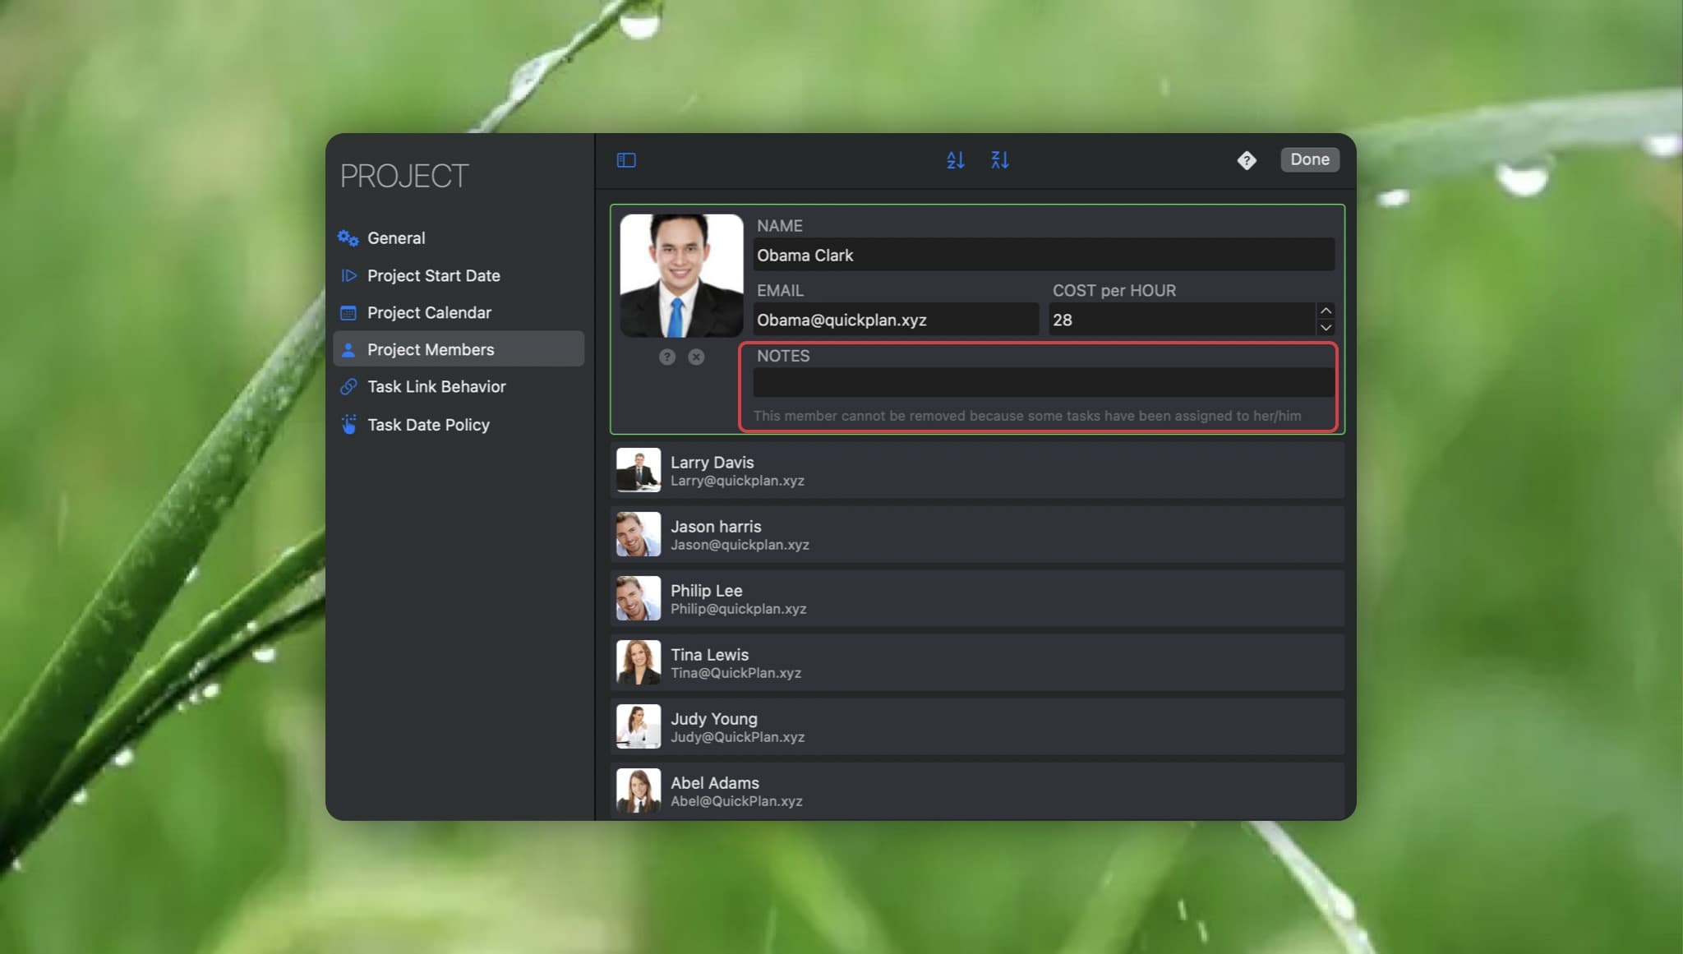Click the Name field containing Obama Clark
This screenshot has height=954, width=1683.
pos(1043,256)
